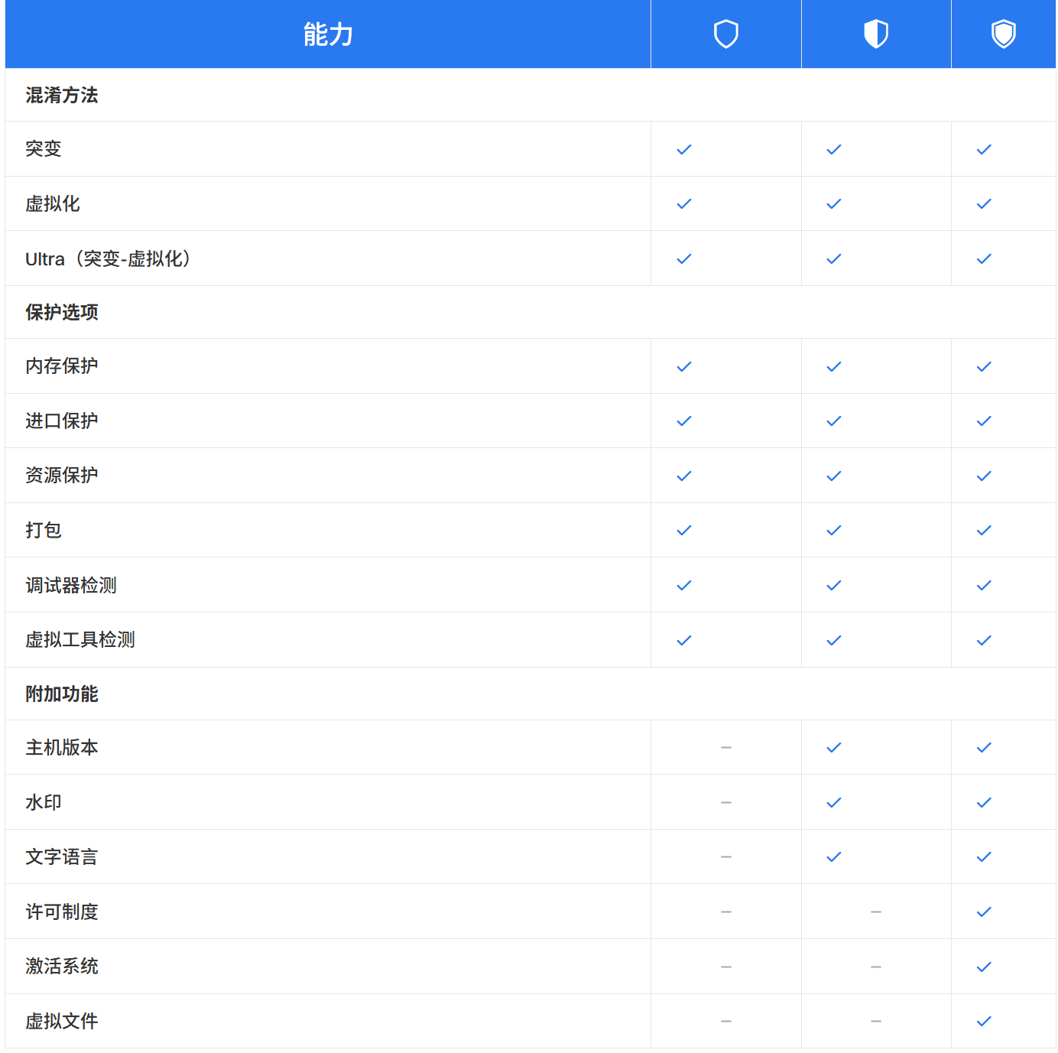Click the 突变 checkmark under the outline shield

coord(683,149)
